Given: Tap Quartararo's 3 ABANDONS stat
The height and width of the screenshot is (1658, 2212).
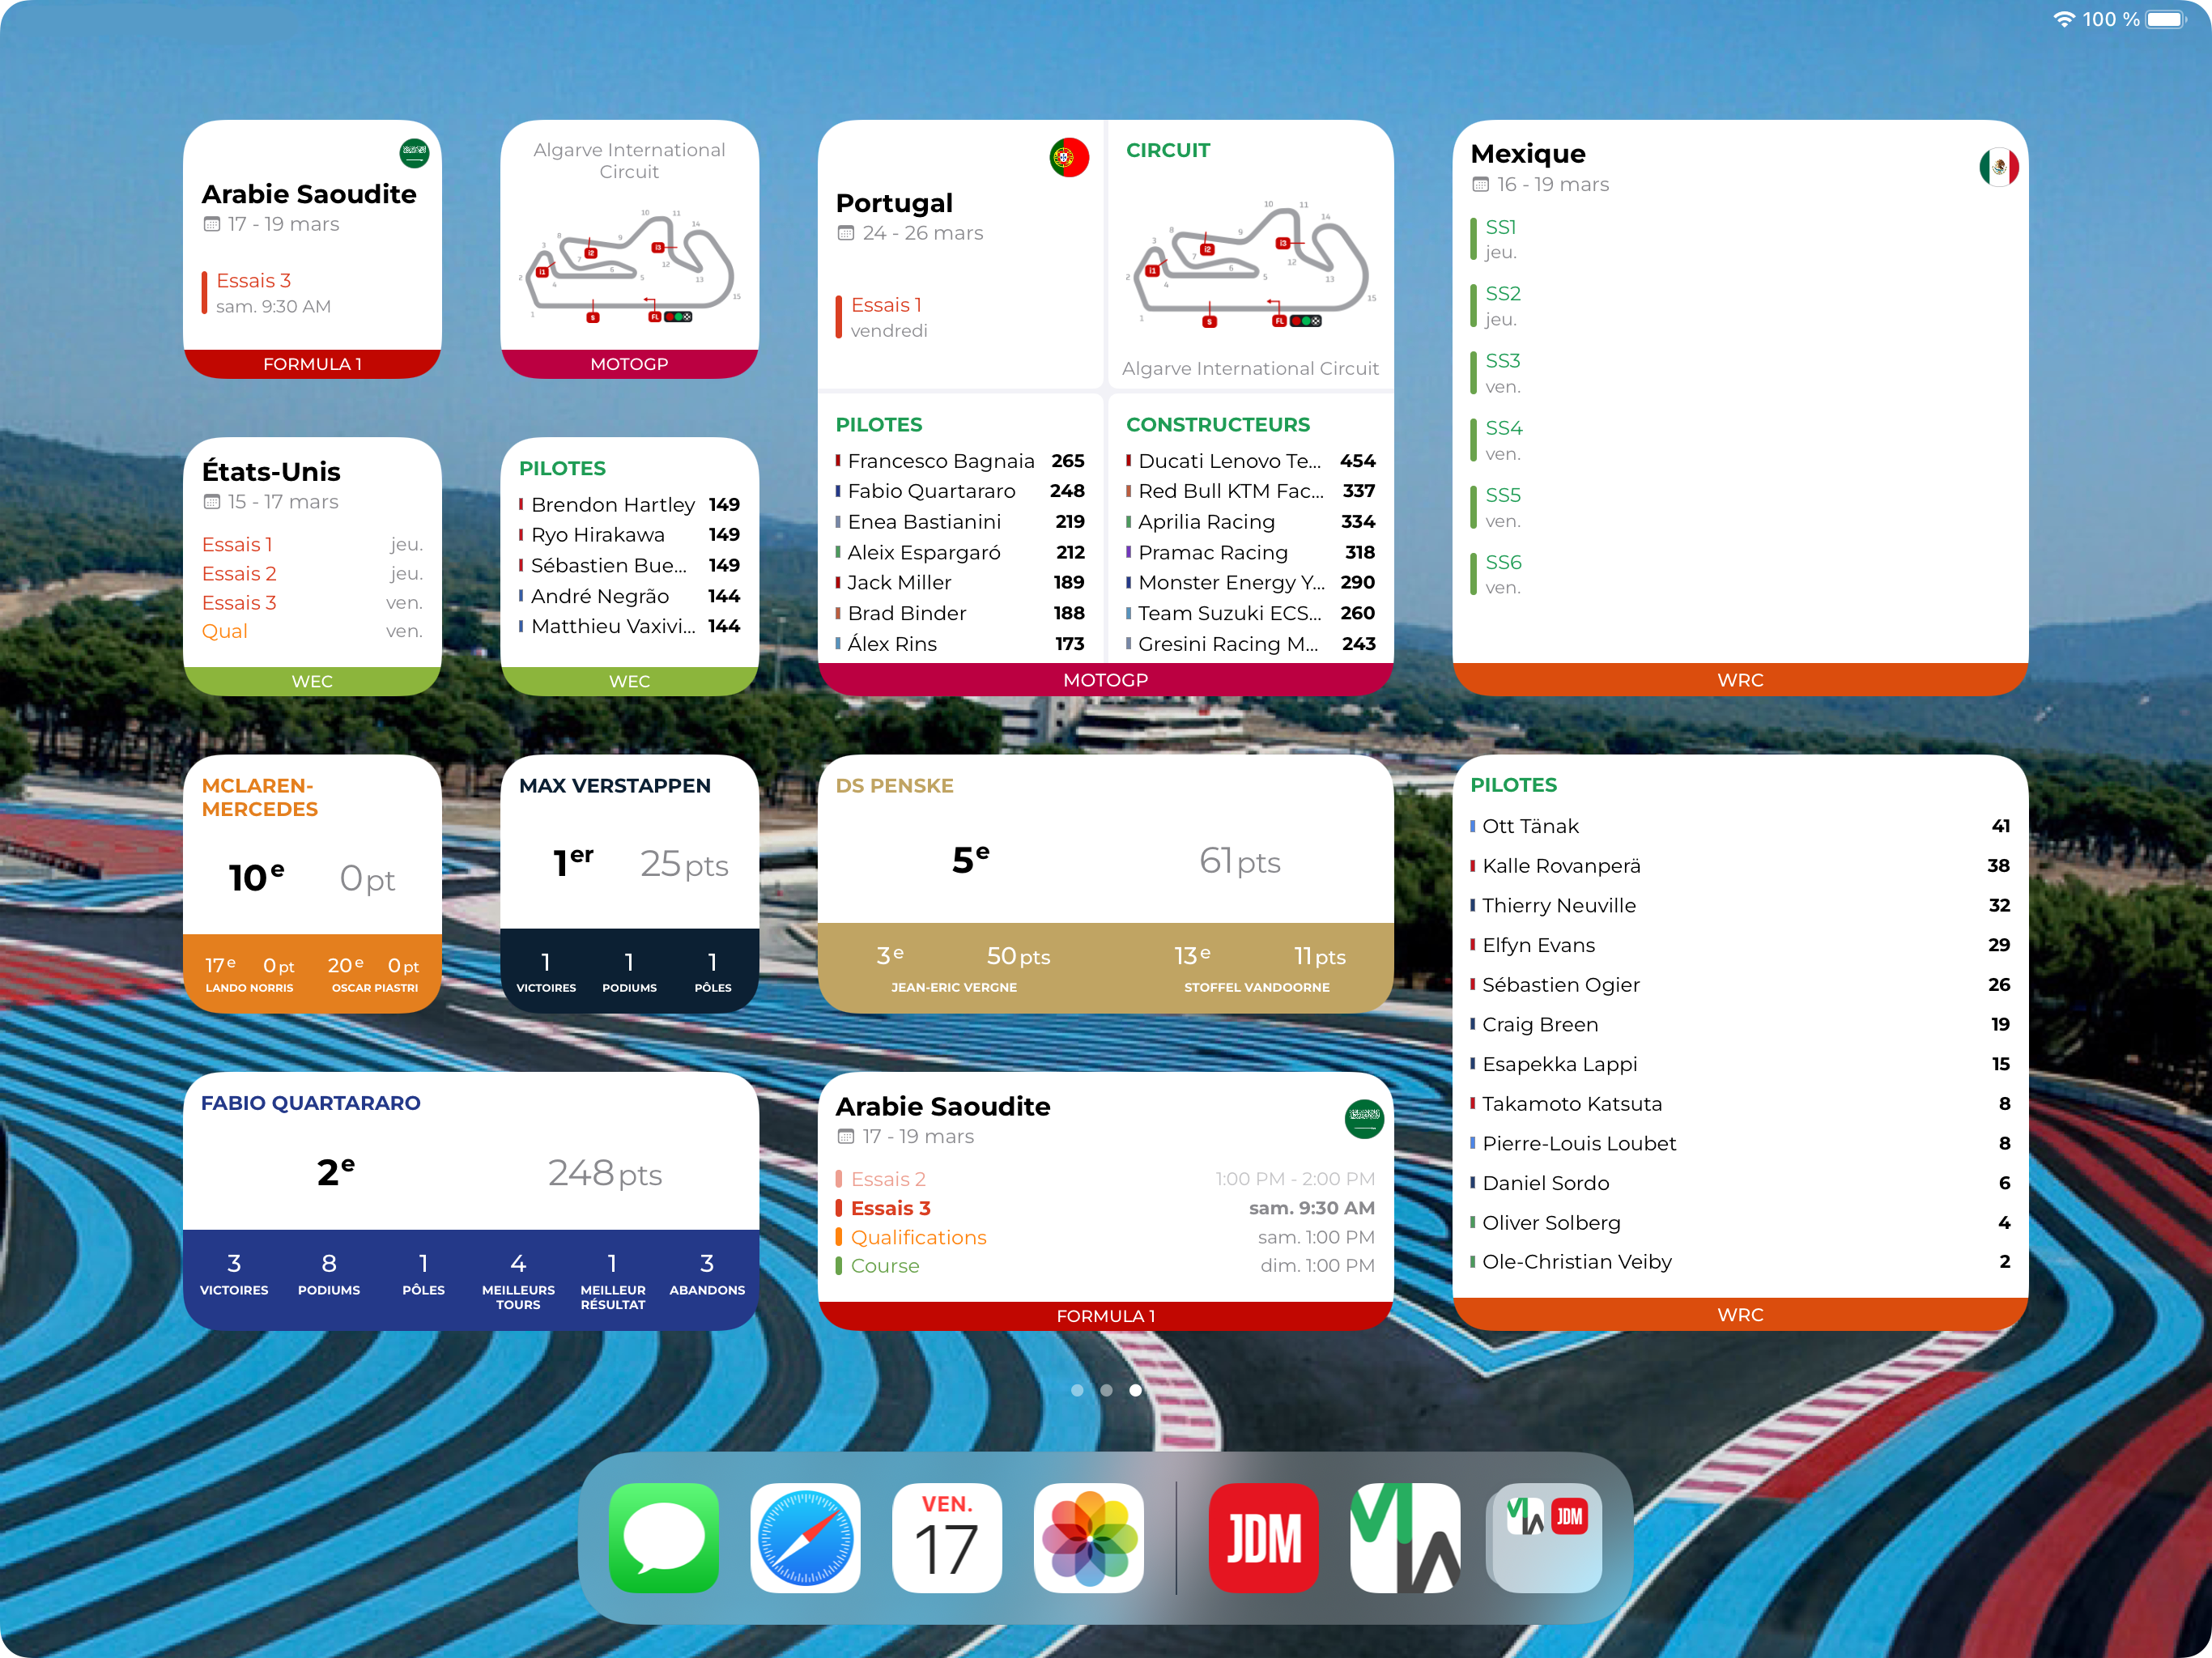Looking at the screenshot, I should [x=707, y=1274].
